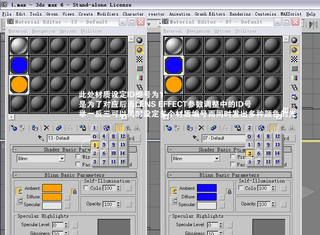Click blue Diffuse color swatch in right editor

[207, 197]
